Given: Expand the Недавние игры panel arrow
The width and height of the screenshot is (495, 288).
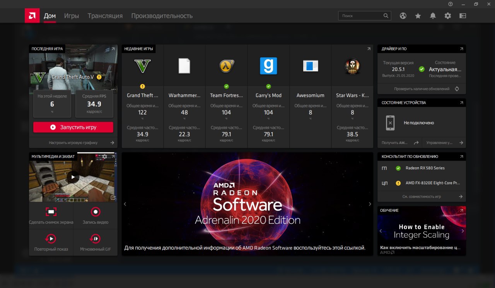Looking at the screenshot, I should click(x=369, y=49).
